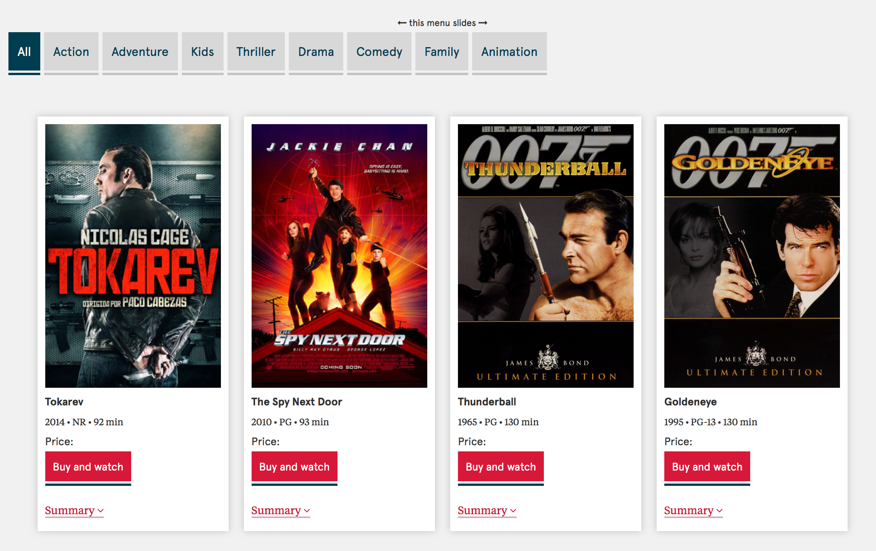Switch to the Family genre tab
This screenshot has width=876, height=551.
[x=441, y=52]
